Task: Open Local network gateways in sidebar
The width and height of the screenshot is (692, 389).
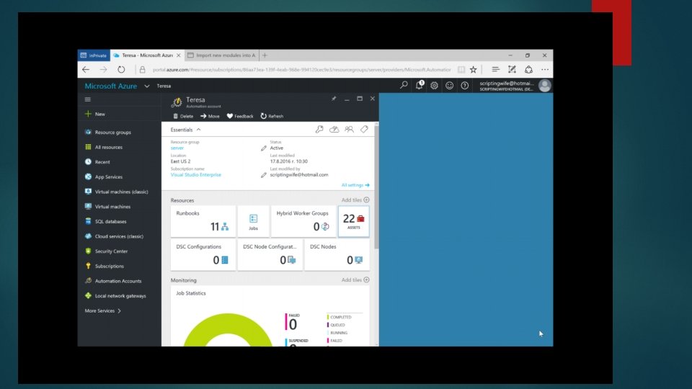Action: 119,296
